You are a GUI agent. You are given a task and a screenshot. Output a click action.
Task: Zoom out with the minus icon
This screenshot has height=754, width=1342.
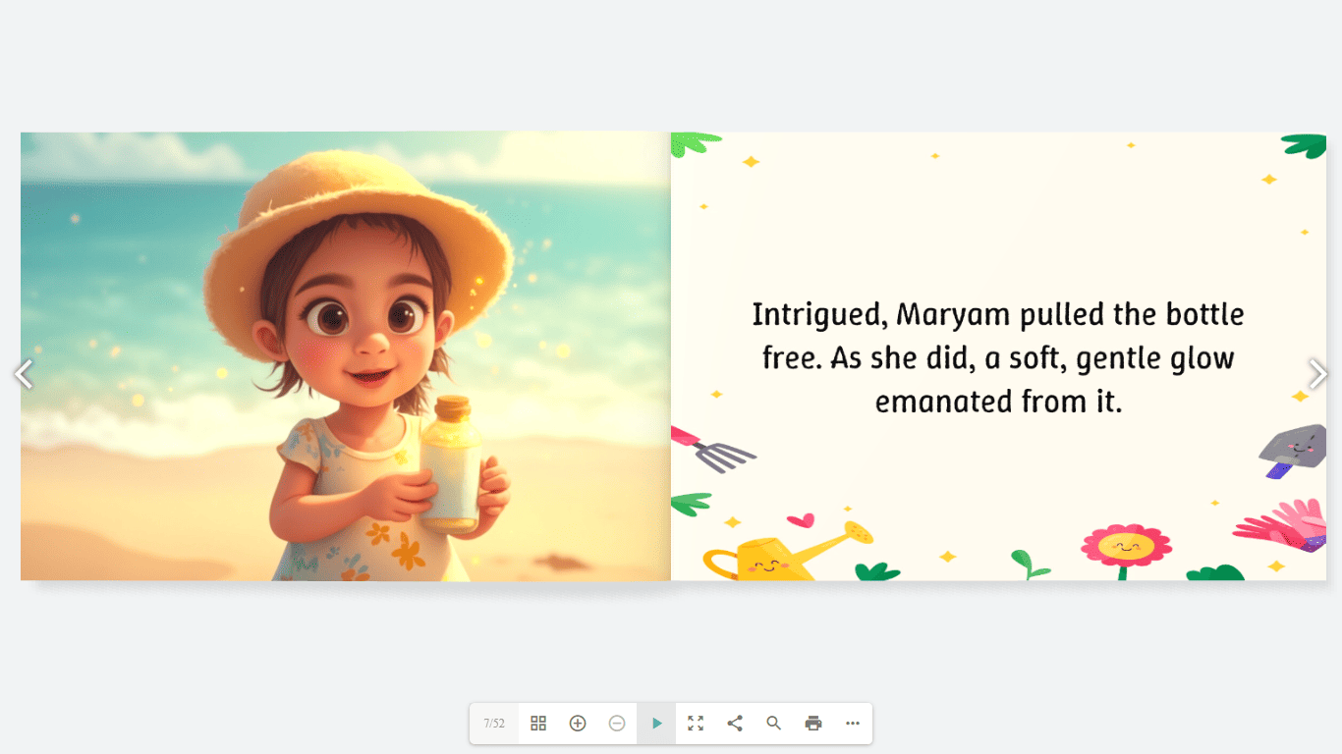(x=617, y=724)
